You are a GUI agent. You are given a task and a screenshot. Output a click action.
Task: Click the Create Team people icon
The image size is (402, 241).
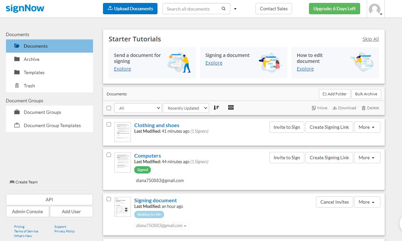(12, 182)
